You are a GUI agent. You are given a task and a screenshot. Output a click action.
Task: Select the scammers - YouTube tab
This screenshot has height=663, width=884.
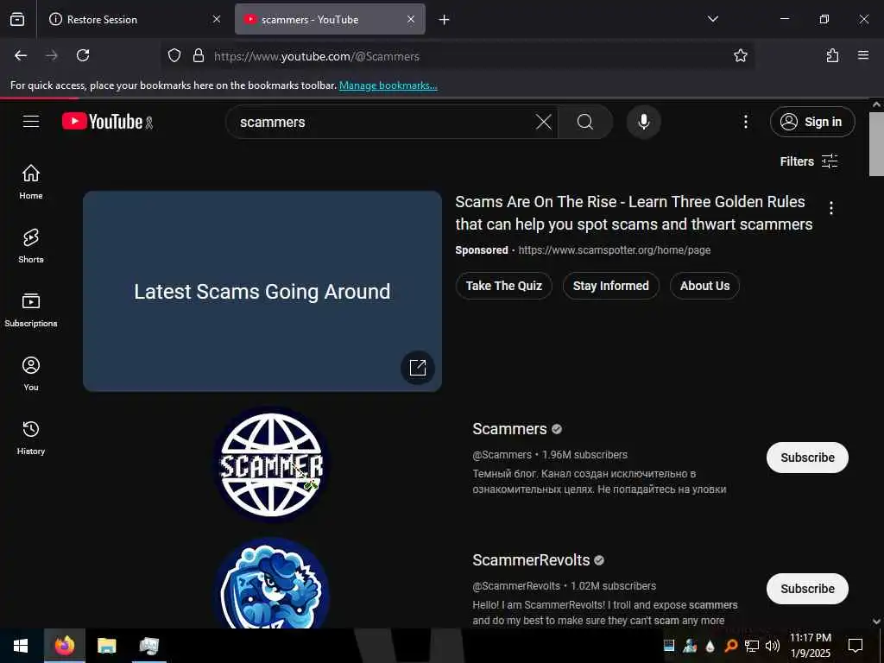tap(330, 19)
